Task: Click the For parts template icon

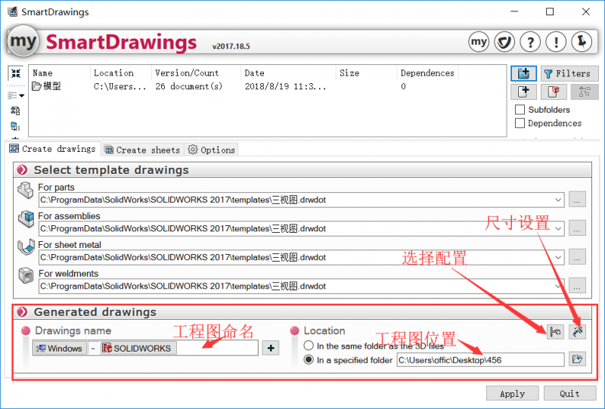Action: [26, 191]
